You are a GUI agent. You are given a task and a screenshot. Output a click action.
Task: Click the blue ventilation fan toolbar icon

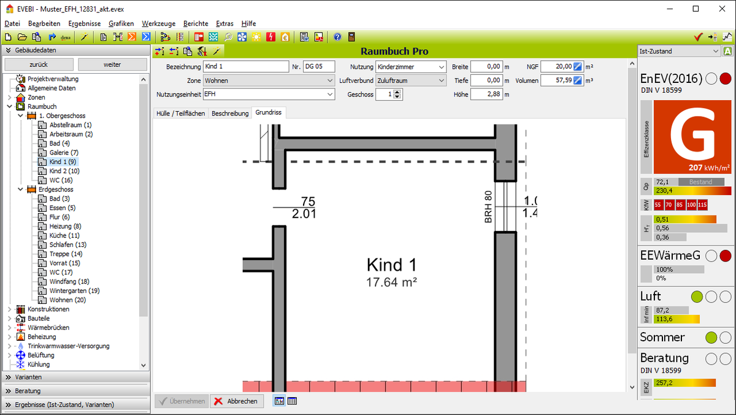click(242, 37)
